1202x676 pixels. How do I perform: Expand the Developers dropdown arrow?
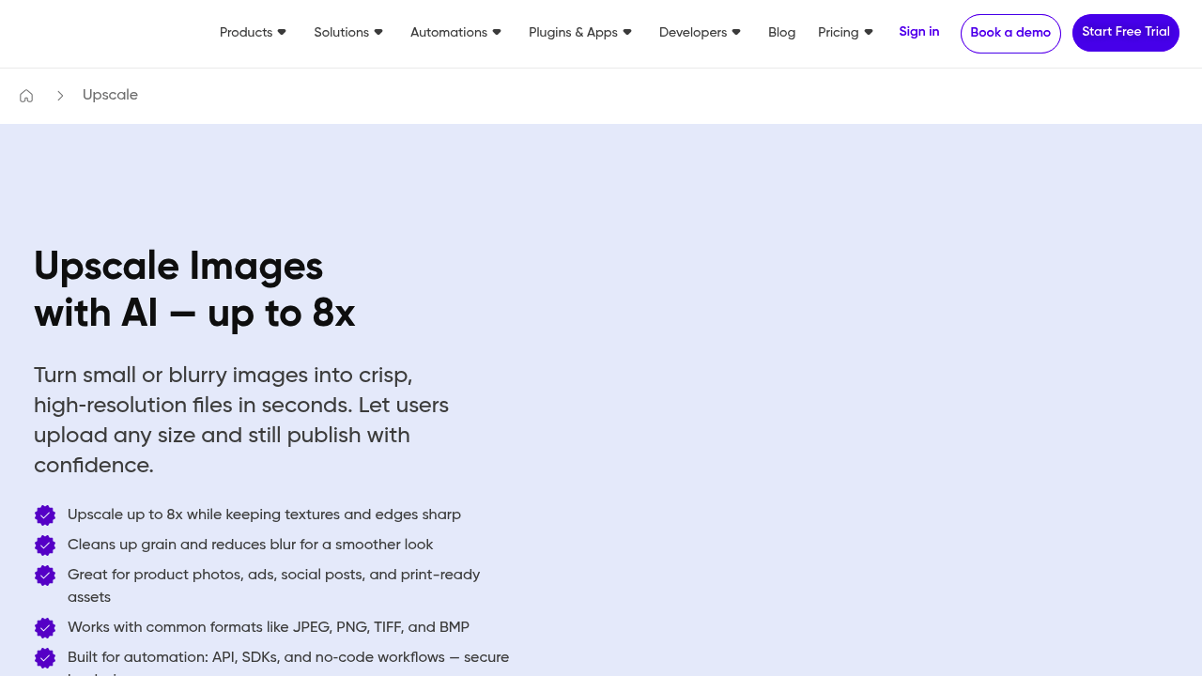[x=736, y=32]
